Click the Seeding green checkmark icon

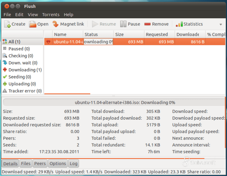(5, 77)
